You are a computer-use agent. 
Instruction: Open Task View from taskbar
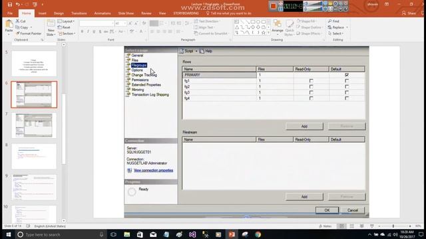[x=113, y=234]
